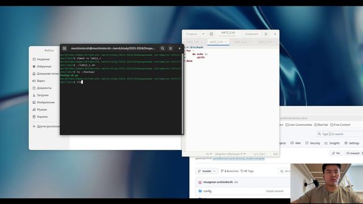Open the course-directory-student-template link
The image size is (363, 204).
(x=238, y=159)
